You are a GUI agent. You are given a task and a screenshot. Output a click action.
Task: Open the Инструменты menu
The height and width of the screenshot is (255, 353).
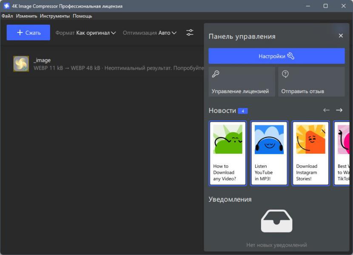point(55,16)
